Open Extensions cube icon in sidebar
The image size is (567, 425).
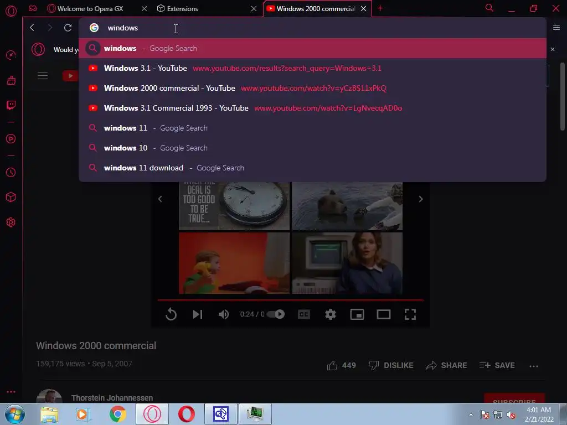11,197
